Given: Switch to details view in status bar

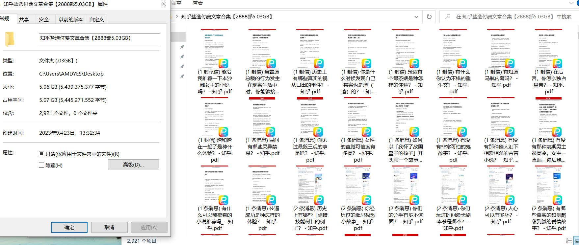Looking at the screenshot, I should 568,241.
